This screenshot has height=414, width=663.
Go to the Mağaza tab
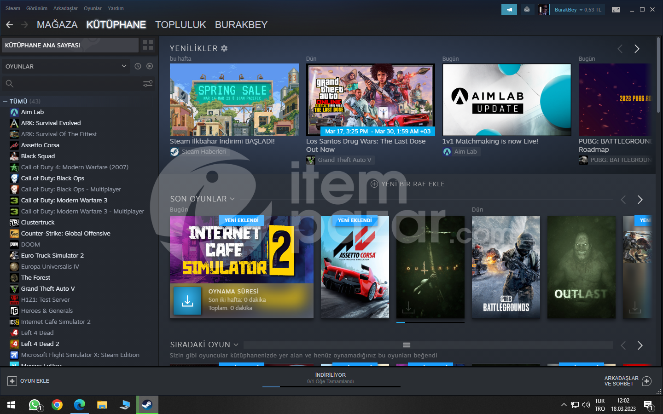(x=57, y=25)
